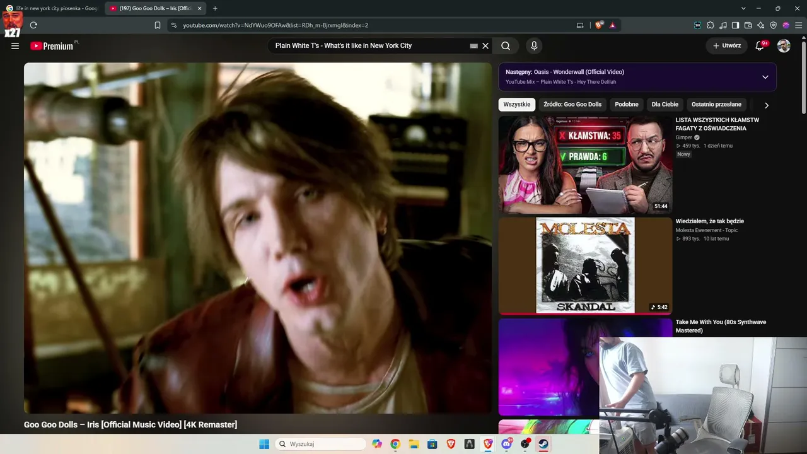Viewport: 807px width, 454px height.
Task: Select the Dla Ciebie filter chip
Action: [x=665, y=105]
